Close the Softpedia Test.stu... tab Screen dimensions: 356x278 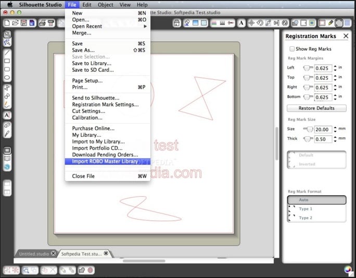coord(106,253)
